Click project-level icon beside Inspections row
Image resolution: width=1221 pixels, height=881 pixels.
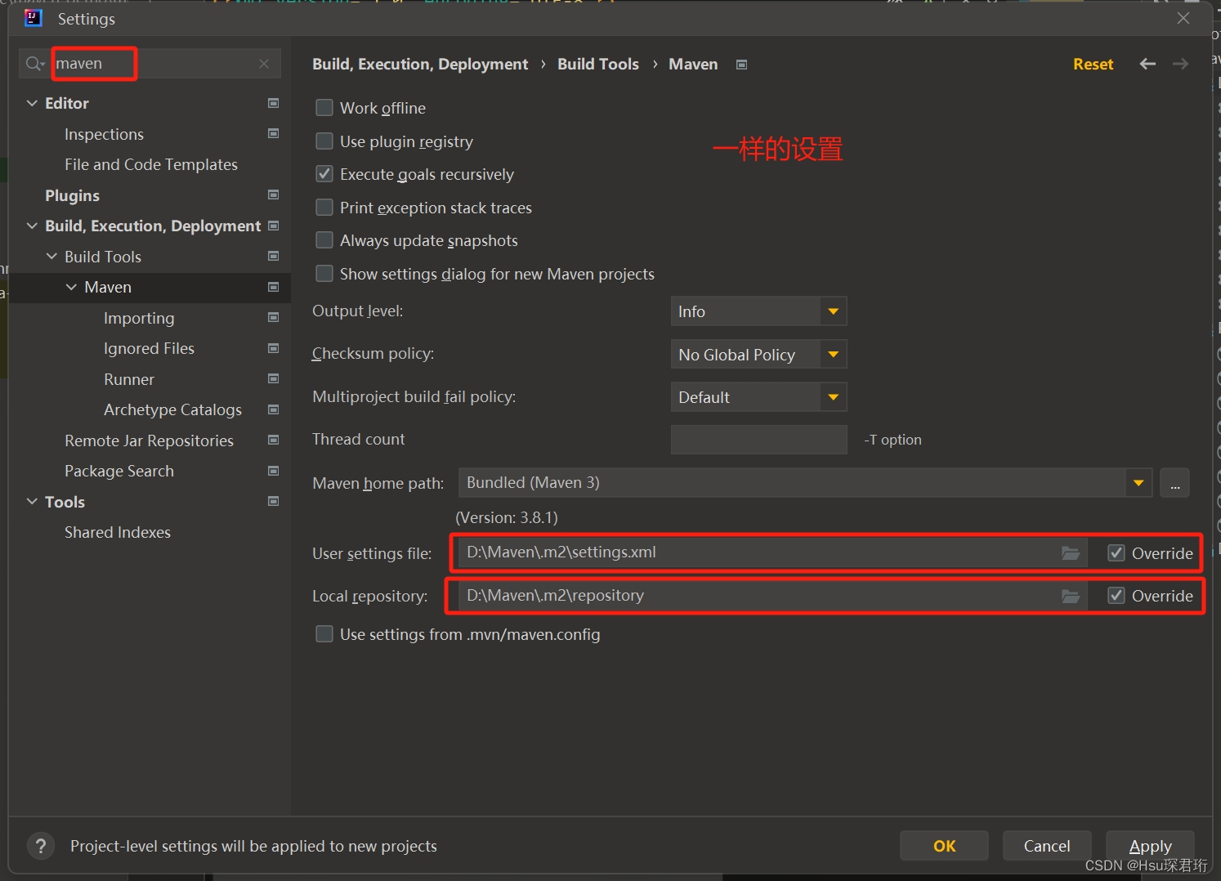click(x=274, y=133)
